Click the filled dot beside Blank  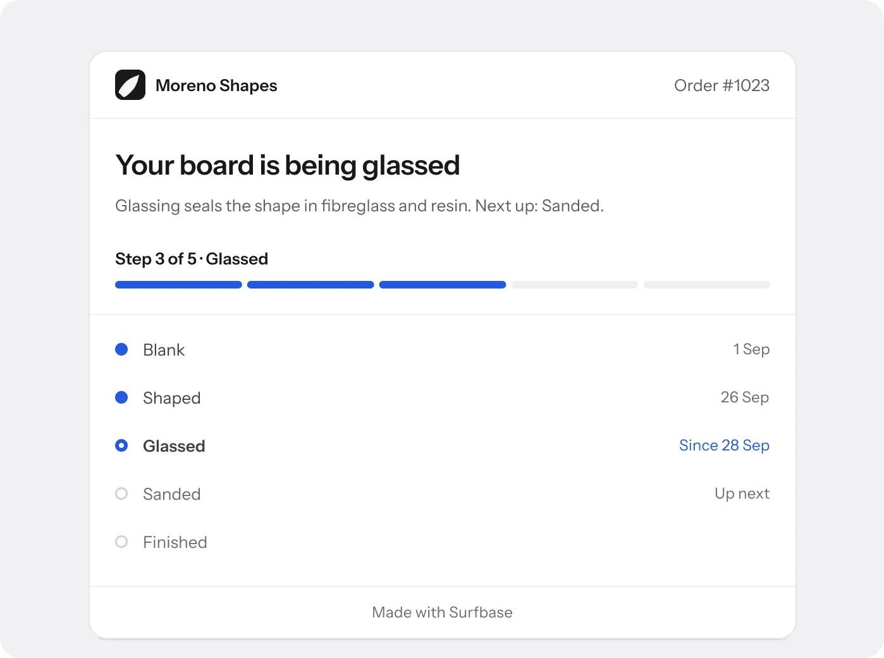pyautogui.click(x=121, y=349)
